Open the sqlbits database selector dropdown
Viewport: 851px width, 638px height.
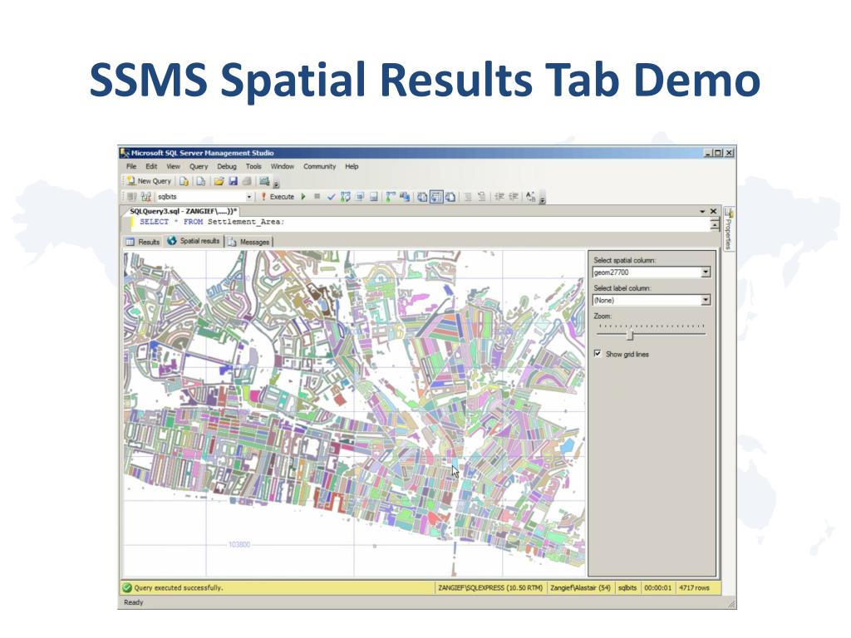click(x=249, y=197)
